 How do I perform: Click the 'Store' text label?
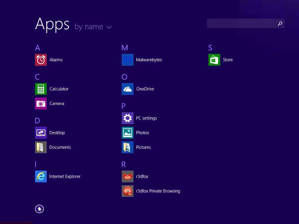[228, 60]
